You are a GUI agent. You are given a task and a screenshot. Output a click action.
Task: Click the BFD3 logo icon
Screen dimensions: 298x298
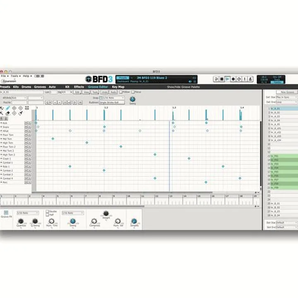click(x=89, y=79)
